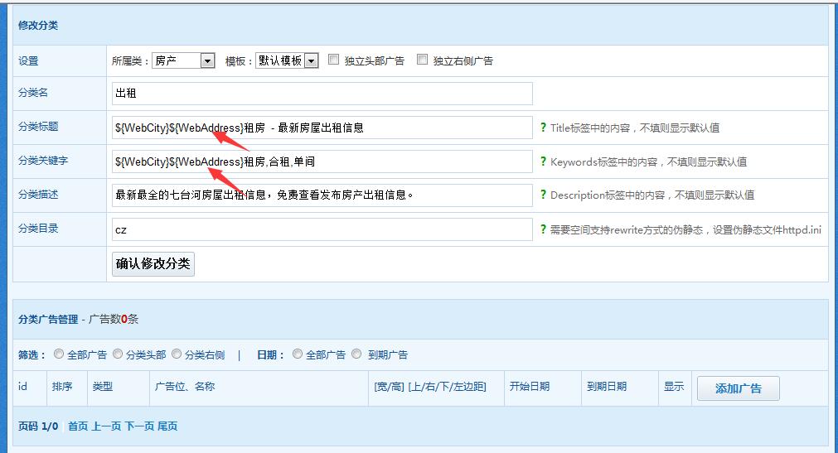Select 全部广告 under the 筛选 filter
The width and height of the screenshot is (838, 453).
[59, 354]
